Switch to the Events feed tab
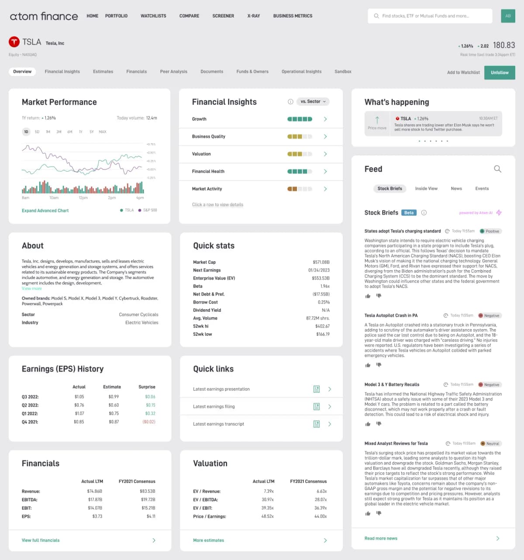This screenshot has height=560, width=524. click(482, 189)
